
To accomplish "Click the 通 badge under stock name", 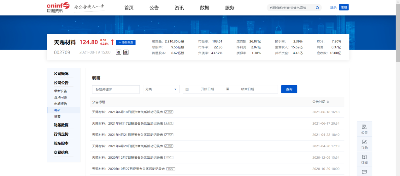I will coord(119,52).
